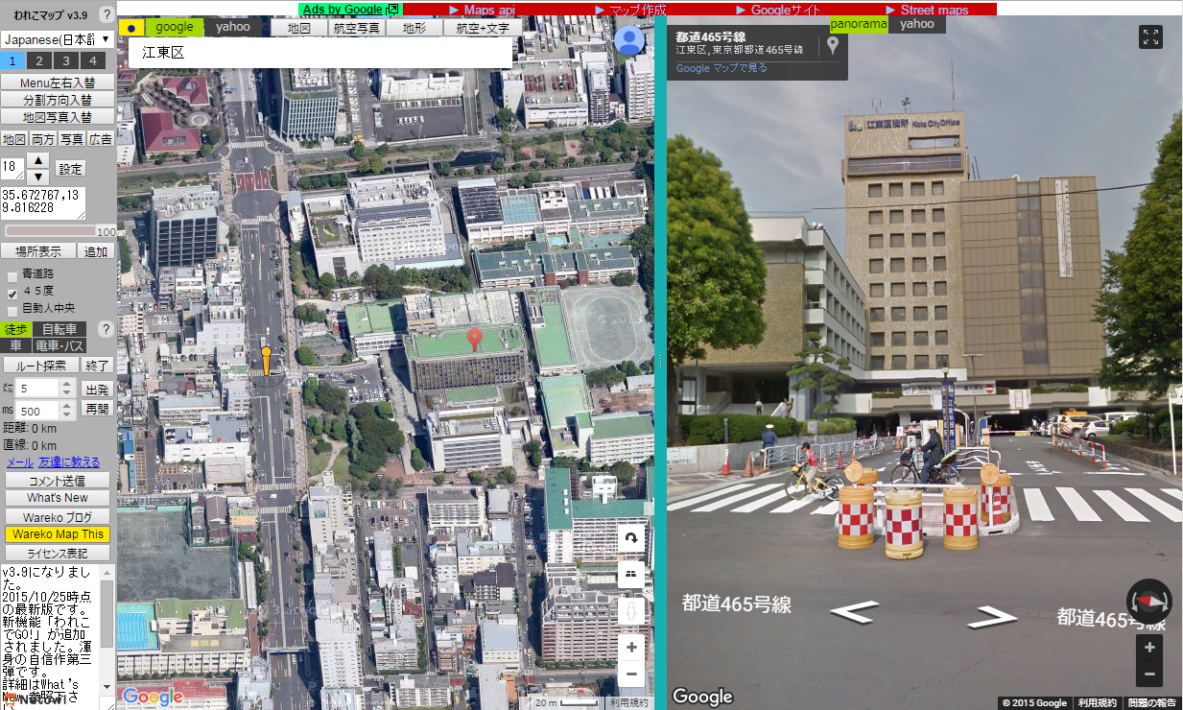
Task: Show only the photo with 写真 button
Action: pos(72,139)
